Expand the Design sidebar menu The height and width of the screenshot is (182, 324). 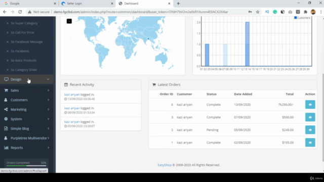(27, 79)
